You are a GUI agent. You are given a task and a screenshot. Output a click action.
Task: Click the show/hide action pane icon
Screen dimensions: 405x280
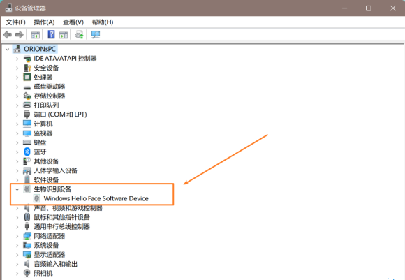64,35
